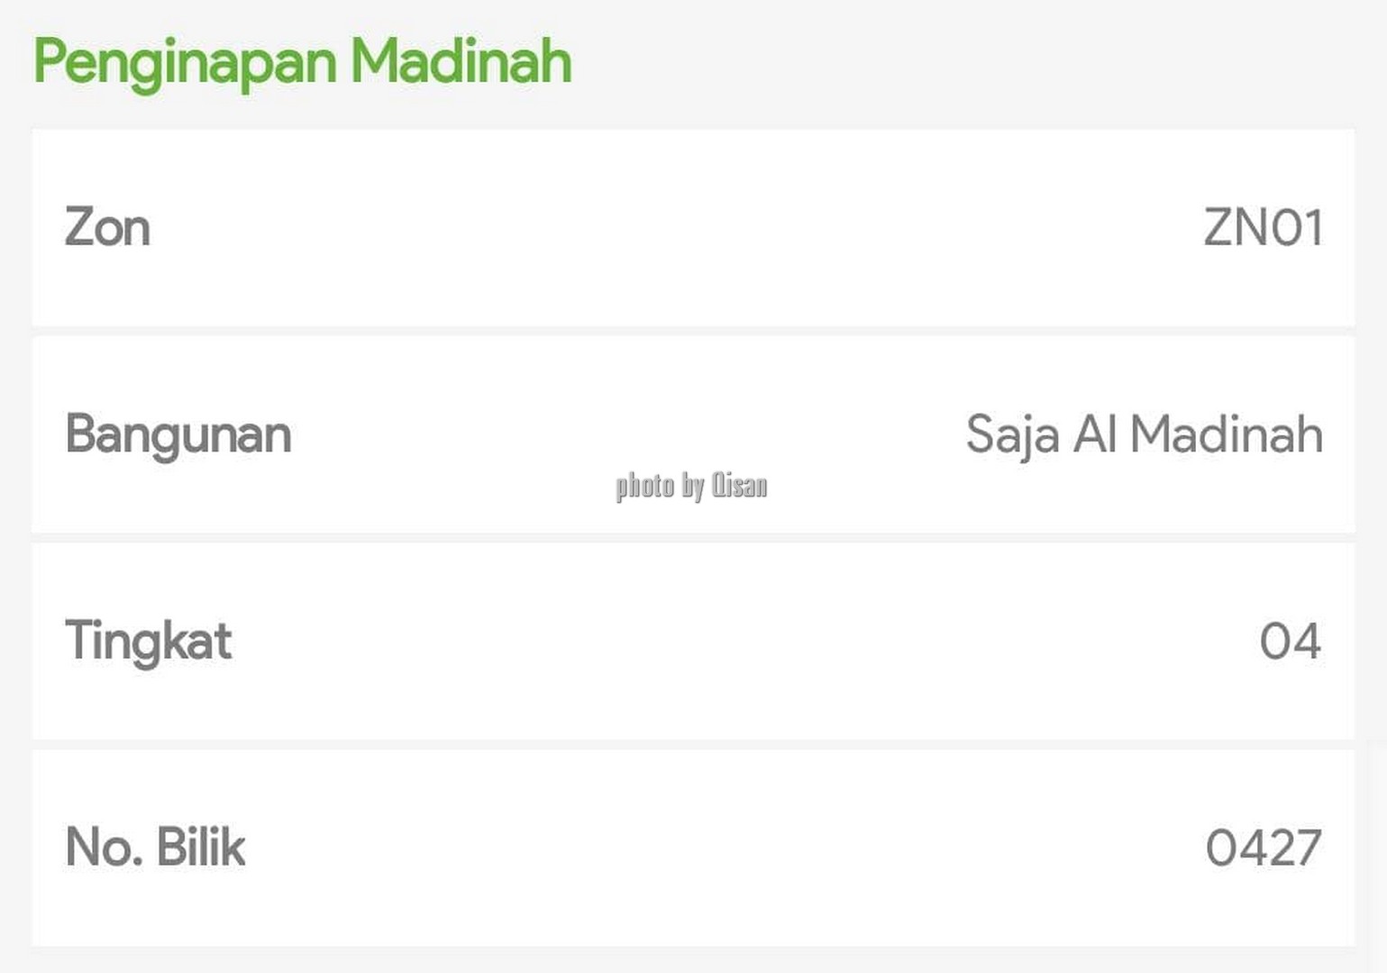Click the word Penginapan in the heading
The height and width of the screenshot is (973, 1387).
185,63
